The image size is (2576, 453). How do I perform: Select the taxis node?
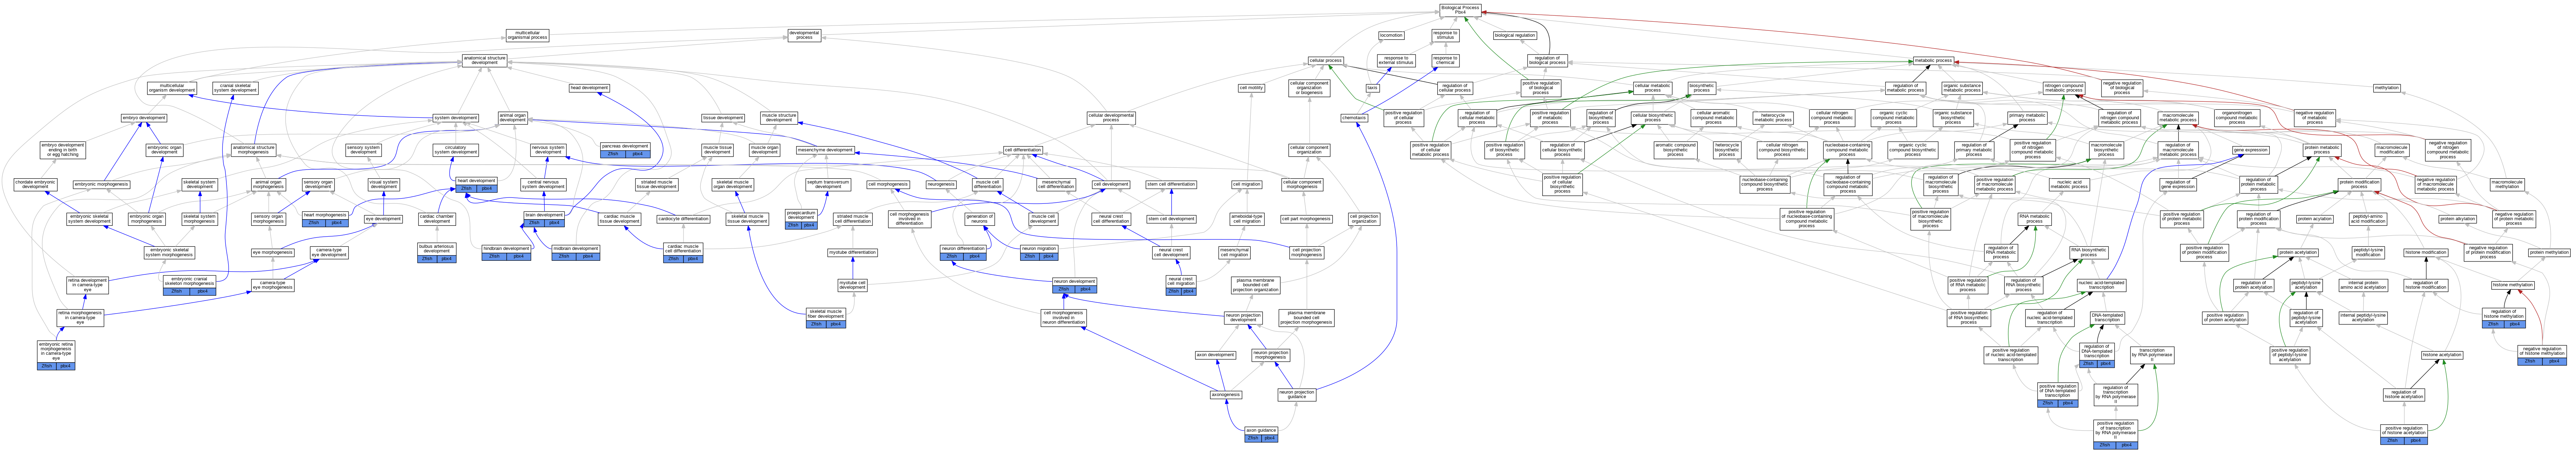pyautogui.click(x=1373, y=88)
